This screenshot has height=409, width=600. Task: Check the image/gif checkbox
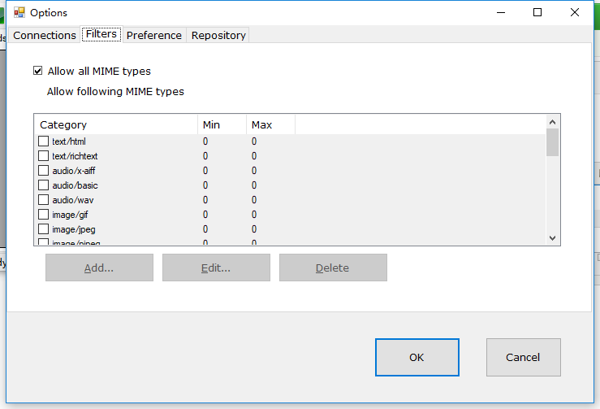tap(43, 215)
